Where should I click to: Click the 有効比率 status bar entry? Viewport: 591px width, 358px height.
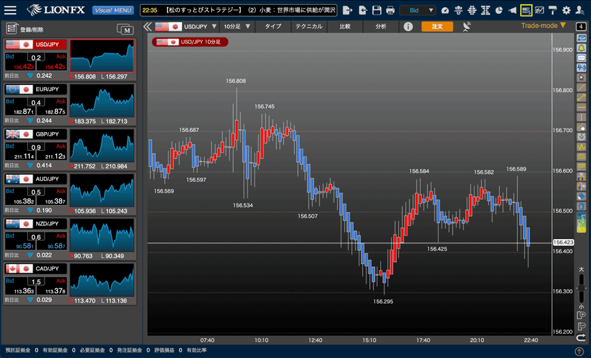pyautogui.click(x=196, y=350)
